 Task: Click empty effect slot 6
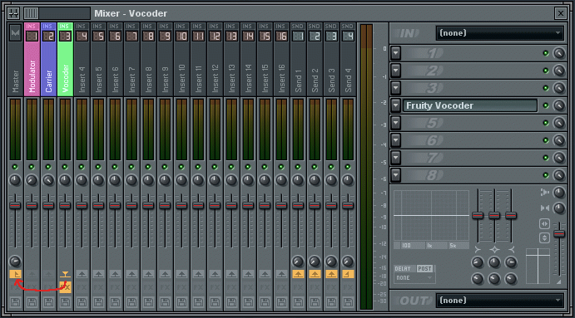(470, 140)
